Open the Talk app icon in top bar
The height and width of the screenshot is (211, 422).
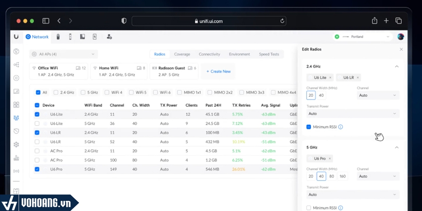pos(82,37)
